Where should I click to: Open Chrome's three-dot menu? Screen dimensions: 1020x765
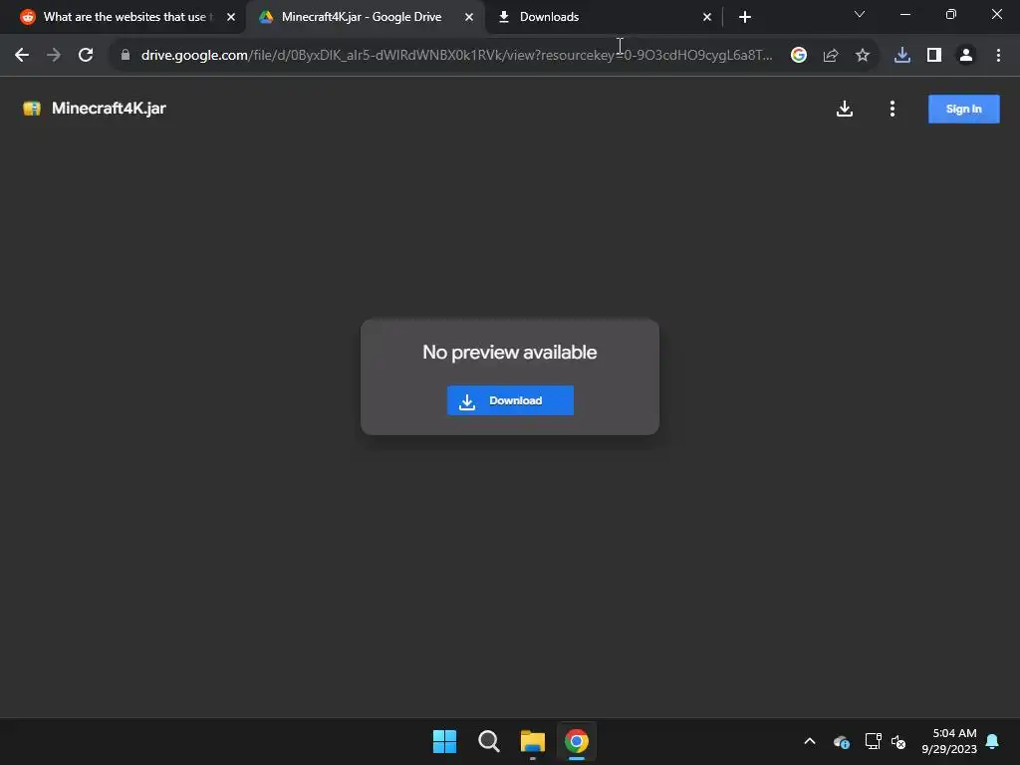click(x=998, y=56)
